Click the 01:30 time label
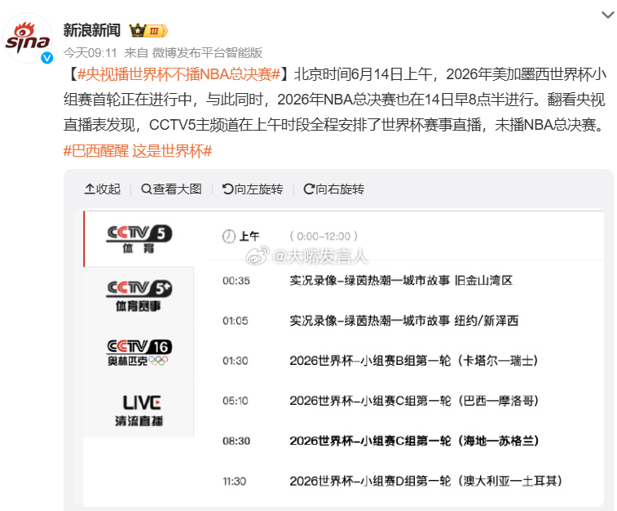Viewport: 617px width, 511px height. (236, 361)
